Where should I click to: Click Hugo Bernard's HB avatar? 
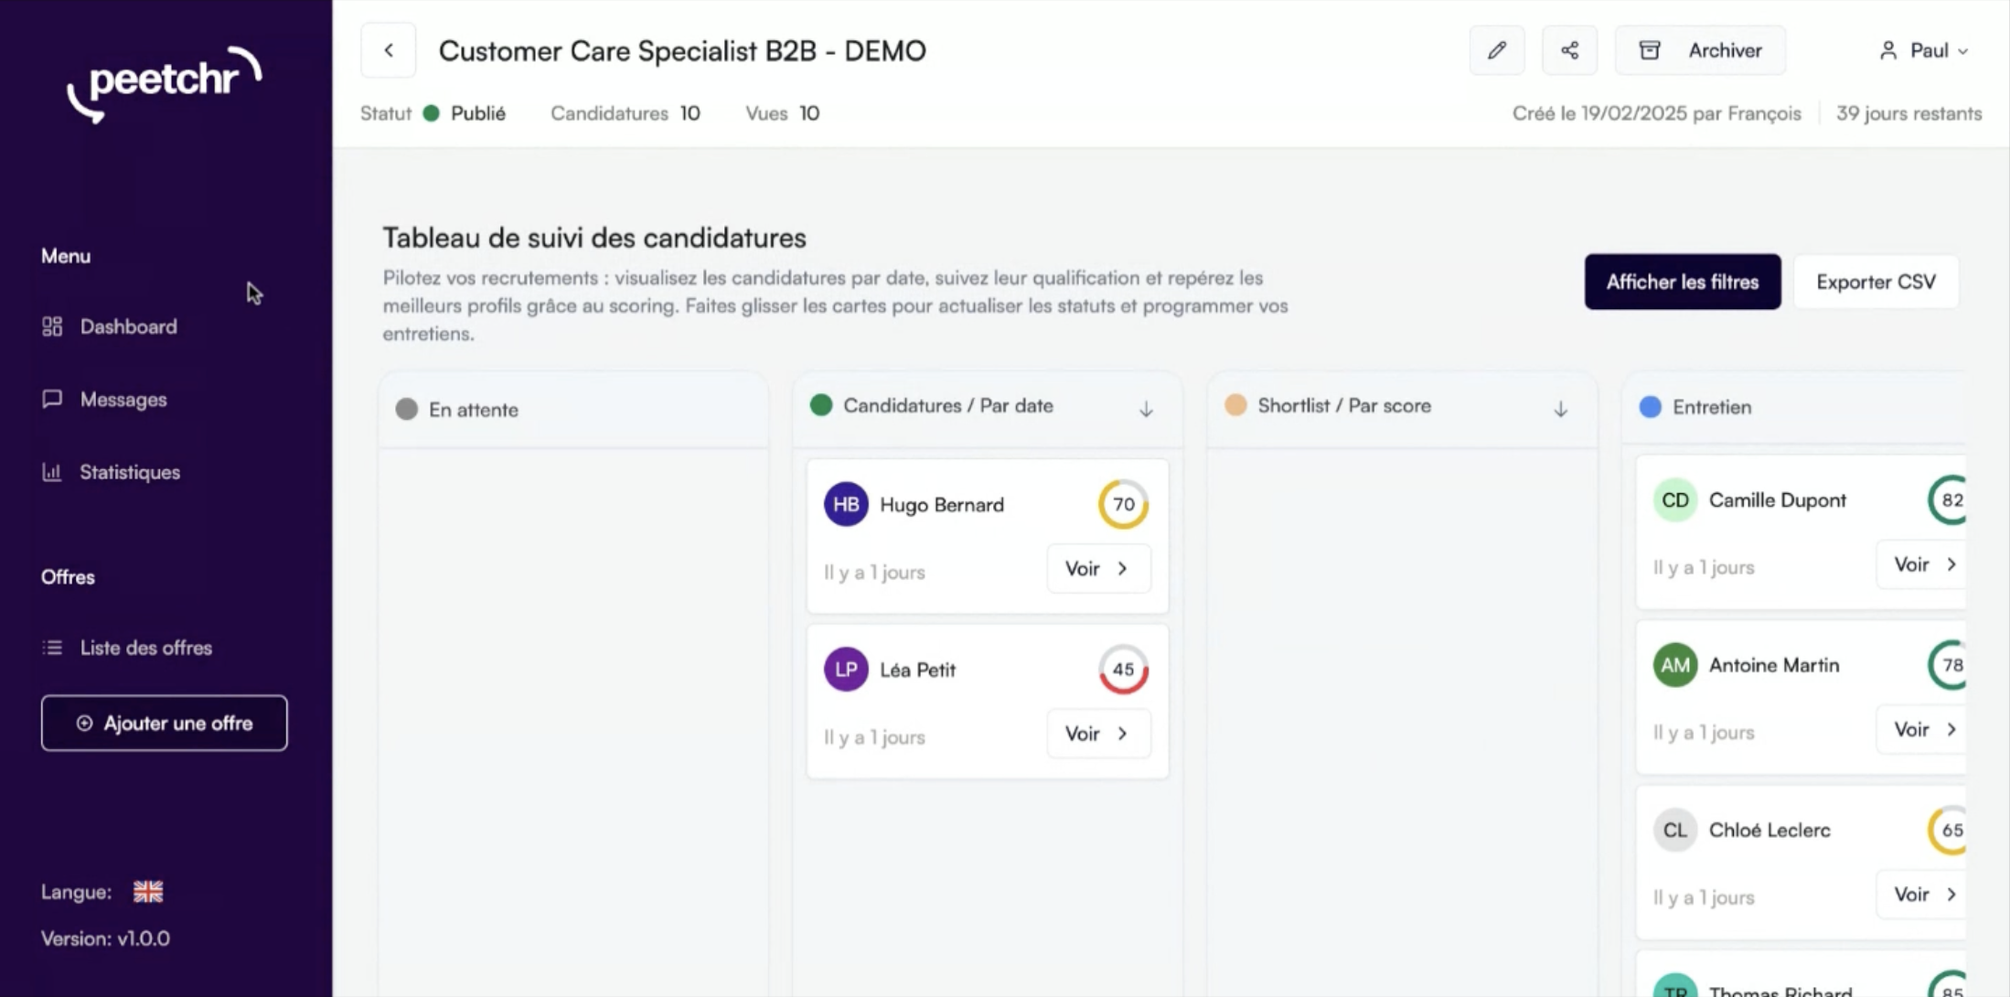pos(846,504)
